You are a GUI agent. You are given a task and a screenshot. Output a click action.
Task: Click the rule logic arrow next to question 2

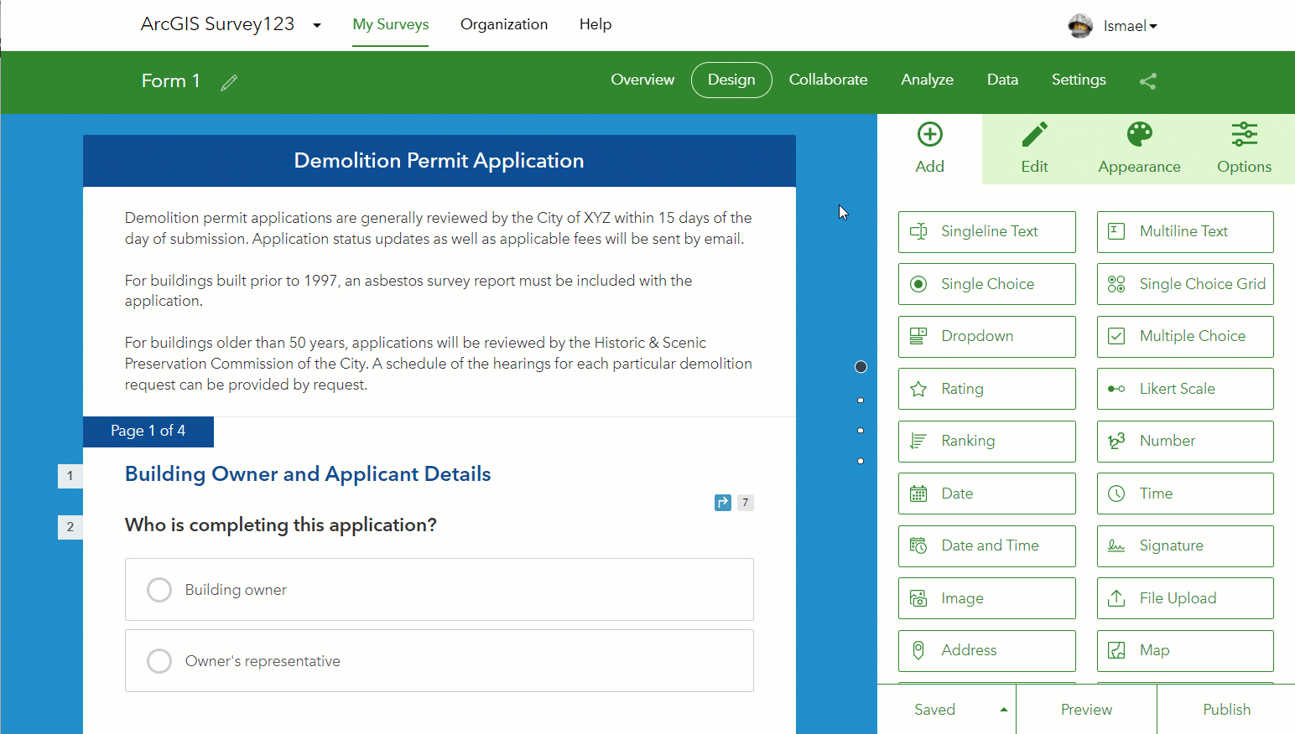tap(723, 502)
